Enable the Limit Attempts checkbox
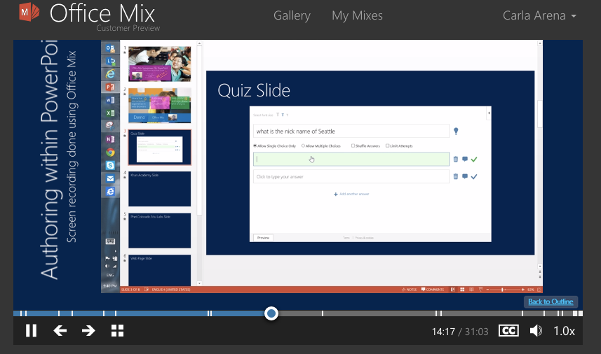601x354 pixels. click(399, 146)
